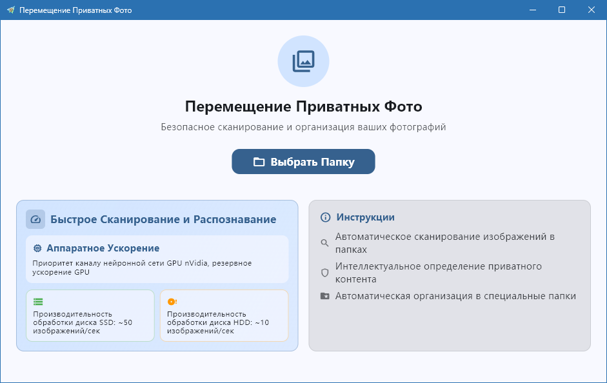
Task: Click the paper plane icon in the title bar
Action: pyautogui.click(x=10, y=10)
